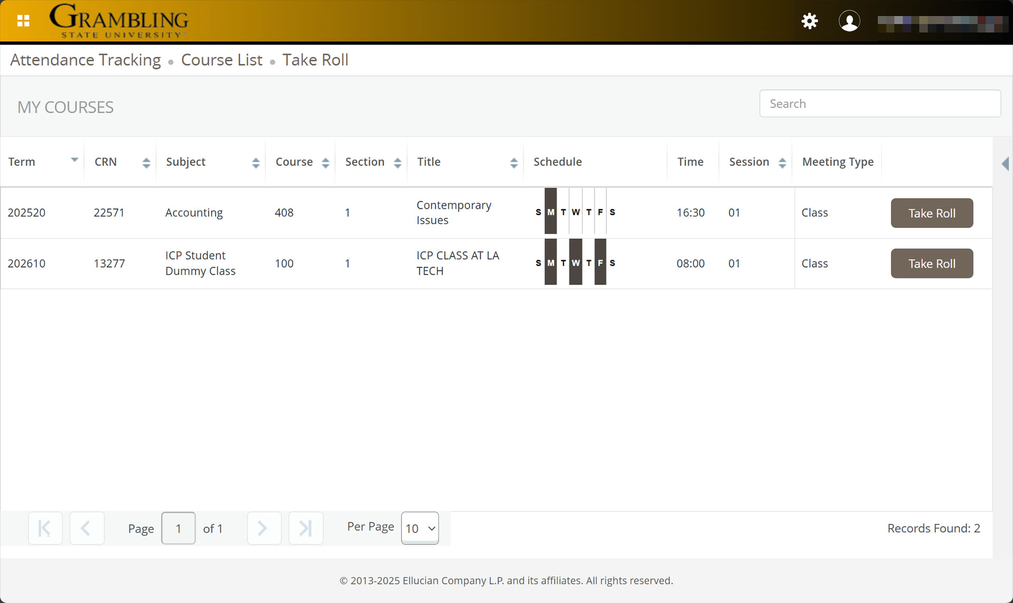Expand the Session sort control

(782, 162)
